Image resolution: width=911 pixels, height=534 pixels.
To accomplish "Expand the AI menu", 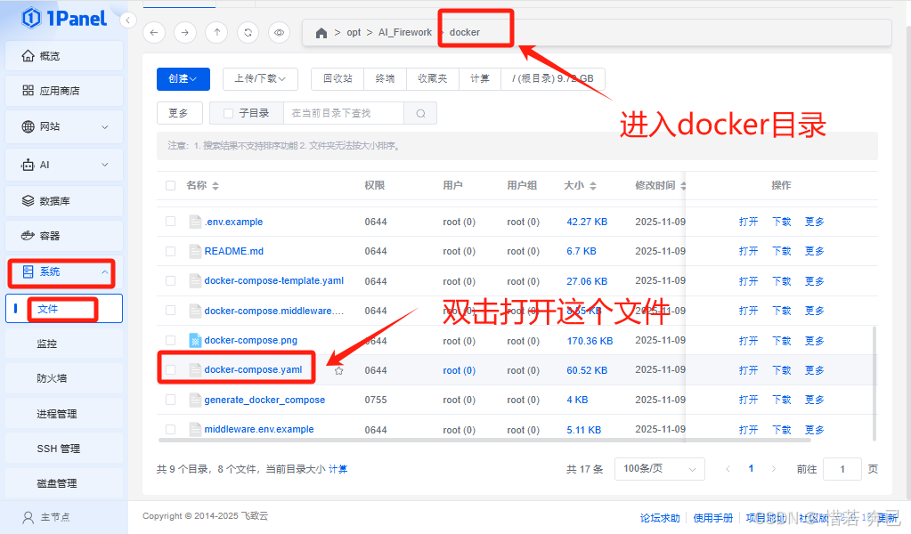I will (x=64, y=165).
